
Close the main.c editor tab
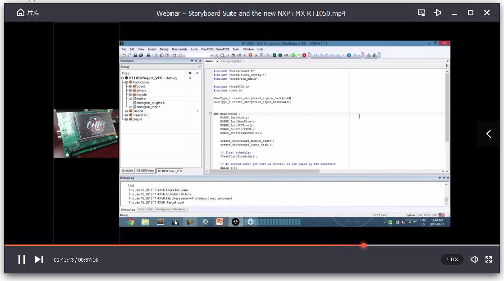tap(217, 61)
